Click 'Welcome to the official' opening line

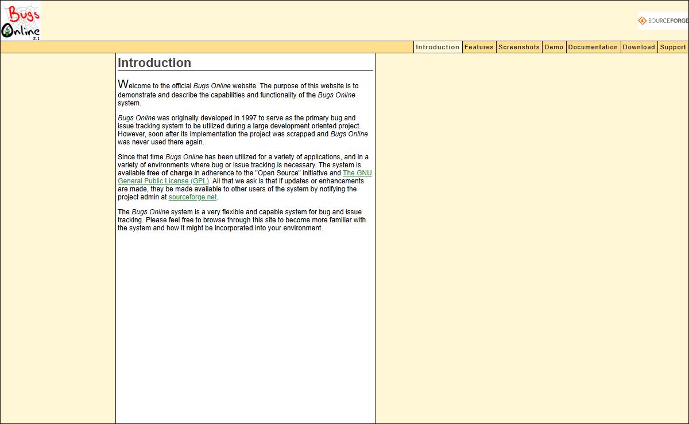coord(154,85)
